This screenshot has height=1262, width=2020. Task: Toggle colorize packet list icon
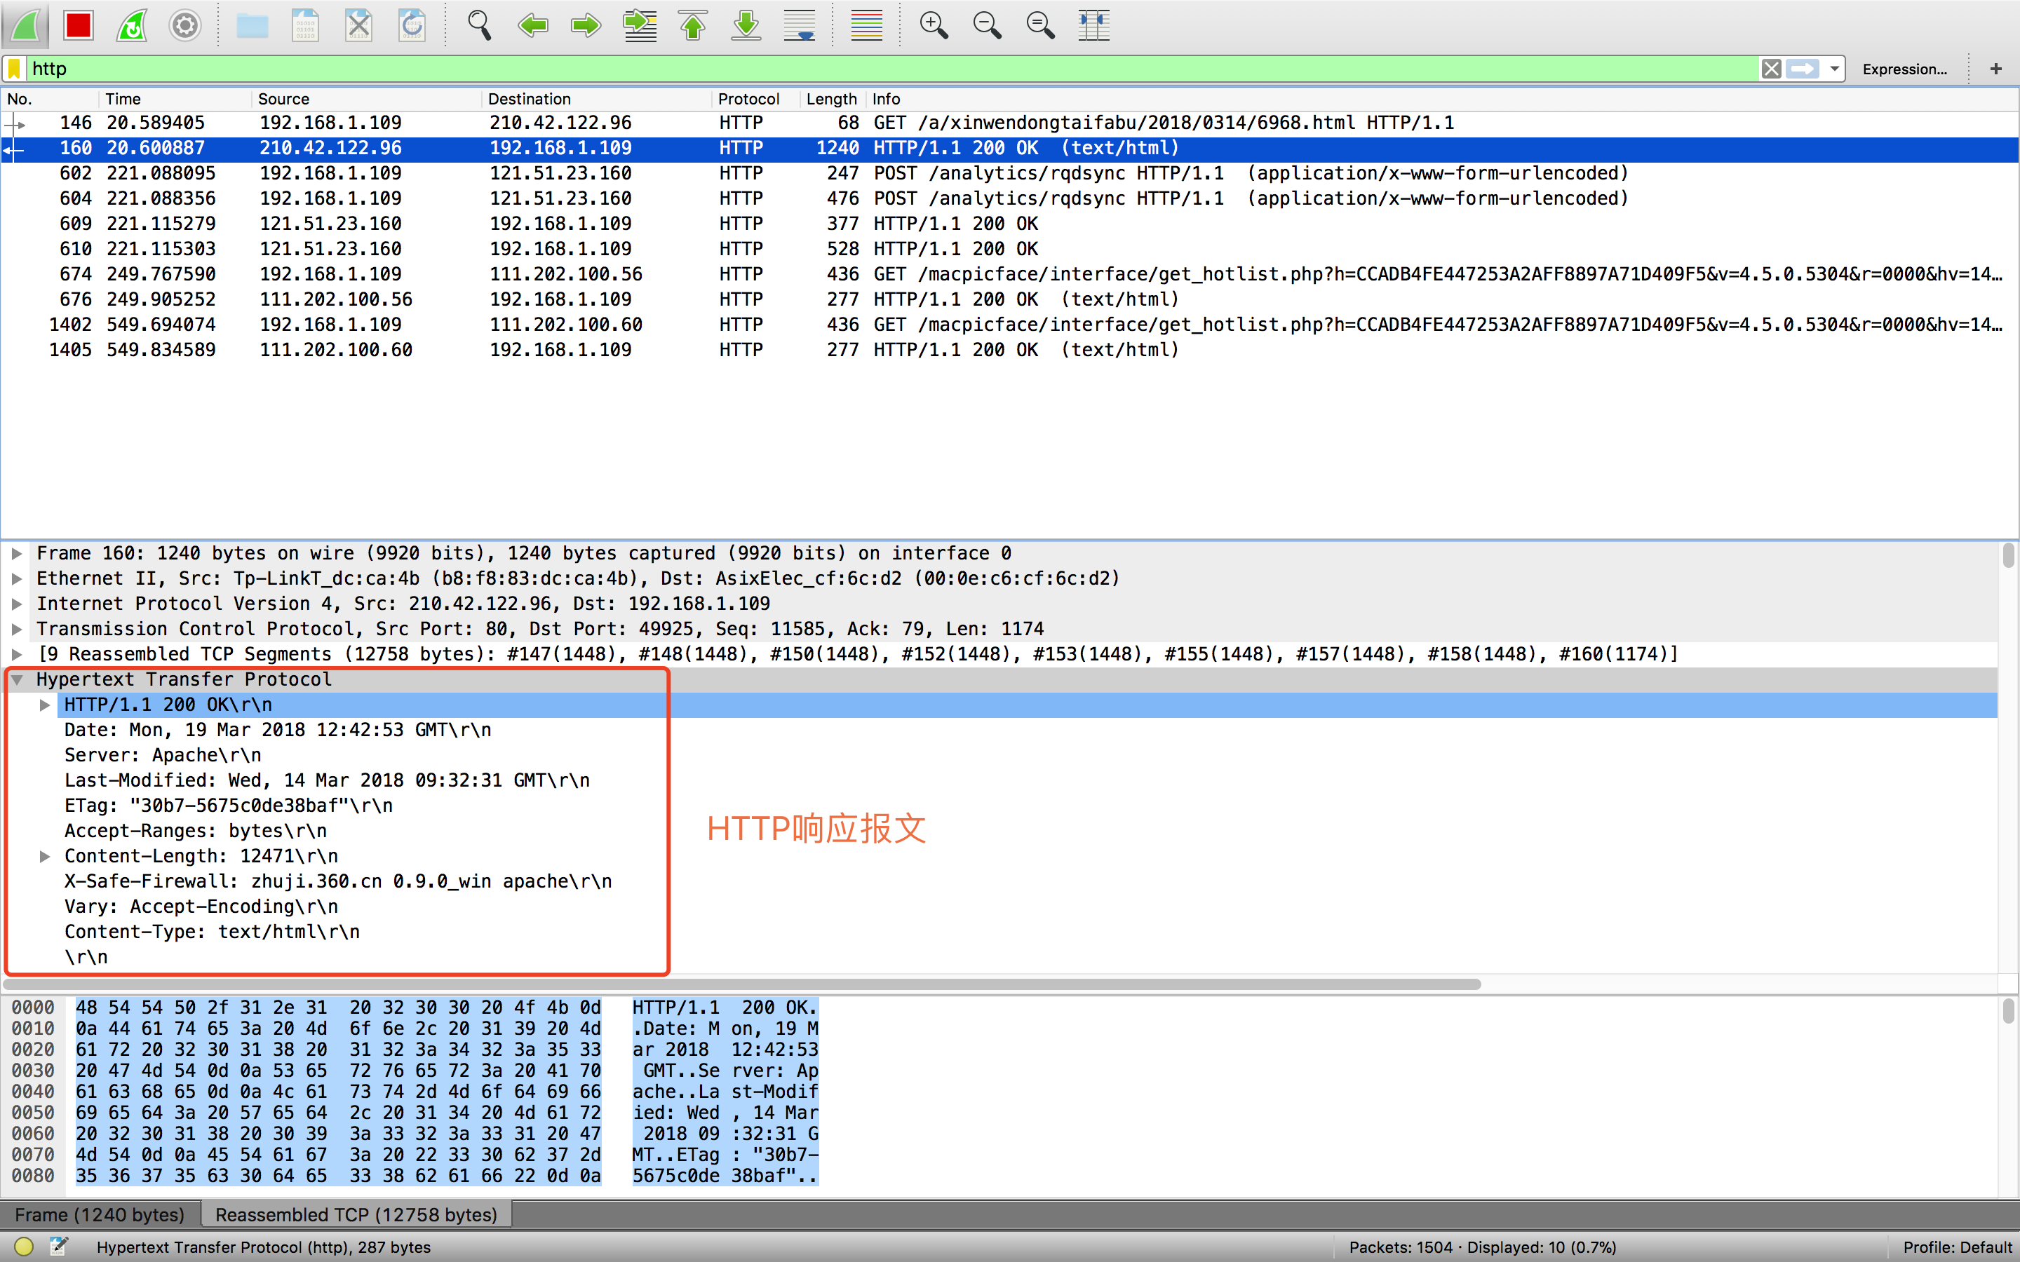coord(866,25)
